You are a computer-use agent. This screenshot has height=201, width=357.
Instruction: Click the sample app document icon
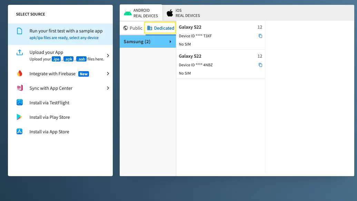tap(20, 31)
